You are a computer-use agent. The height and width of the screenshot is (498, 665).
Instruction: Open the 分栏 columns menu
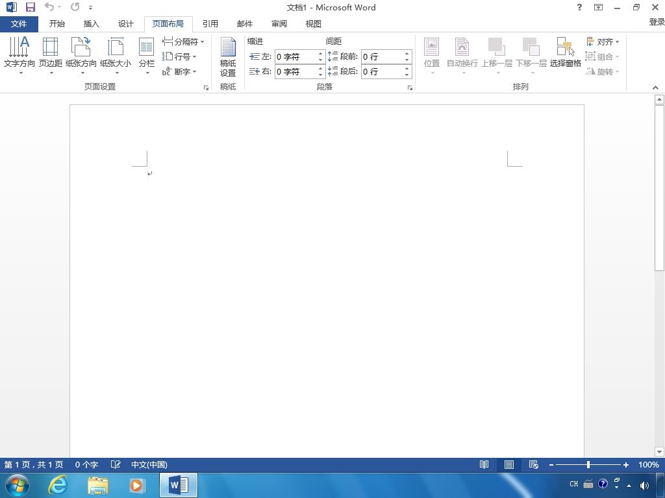click(146, 56)
